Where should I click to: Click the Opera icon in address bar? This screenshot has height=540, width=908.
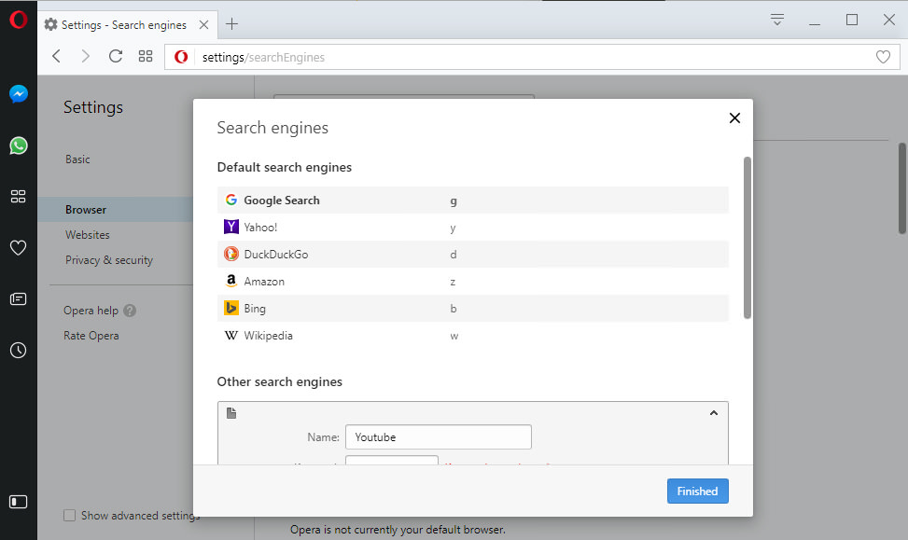[181, 57]
